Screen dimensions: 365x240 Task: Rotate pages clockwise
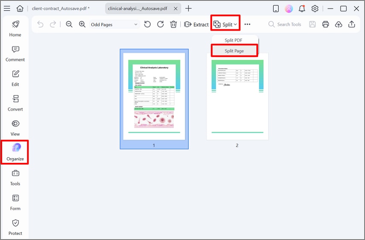click(160, 24)
